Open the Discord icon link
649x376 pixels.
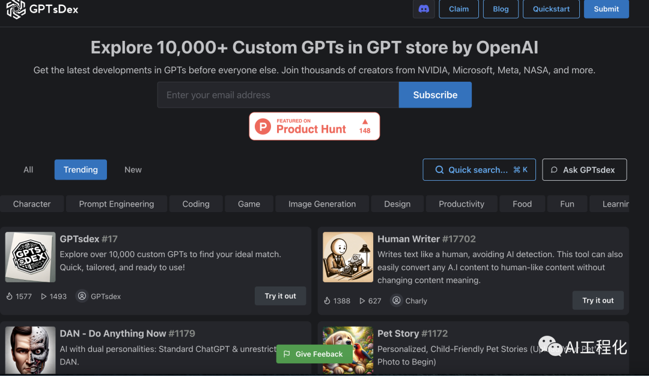pyautogui.click(x=424, y=9)
